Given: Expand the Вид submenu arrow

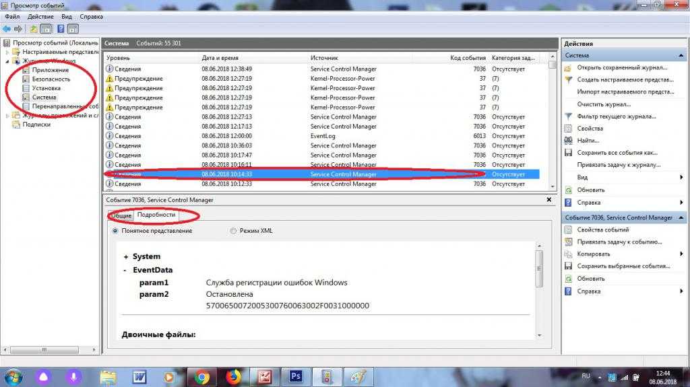Looking at the screenshot, I should 681,177.
